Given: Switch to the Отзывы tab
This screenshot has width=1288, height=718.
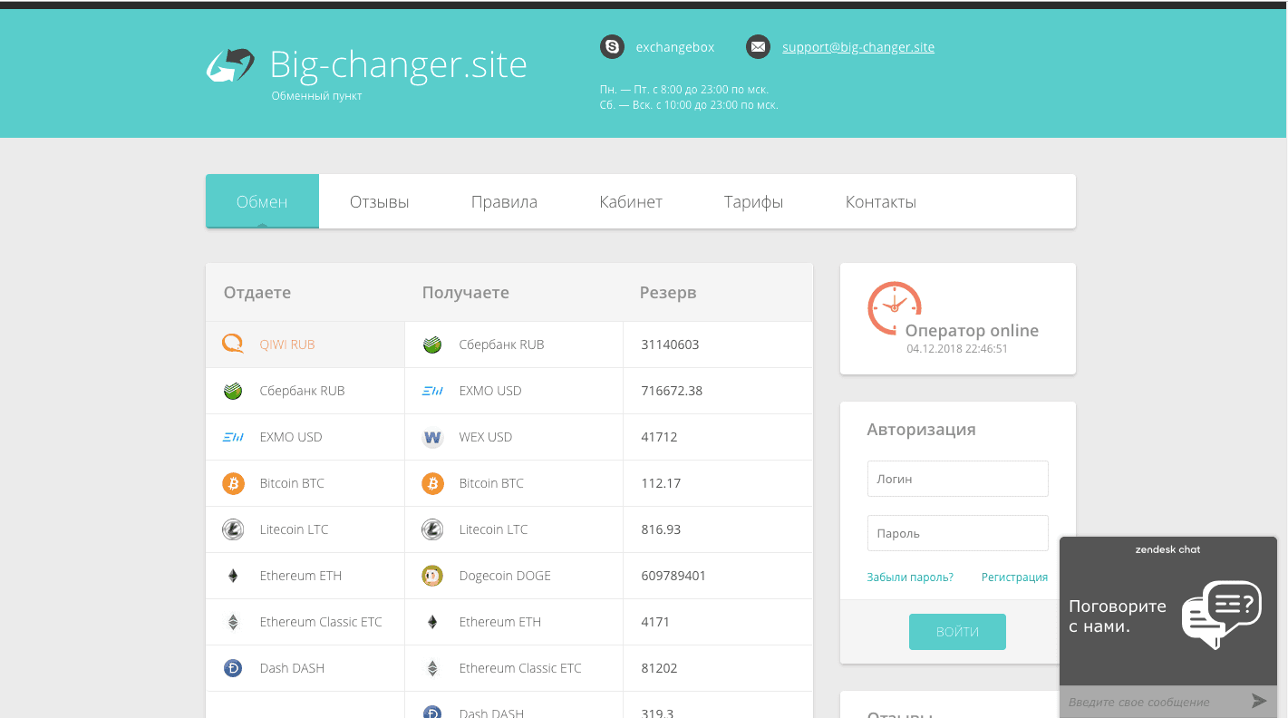Looking at the screenshot, I should coord(379,201).
